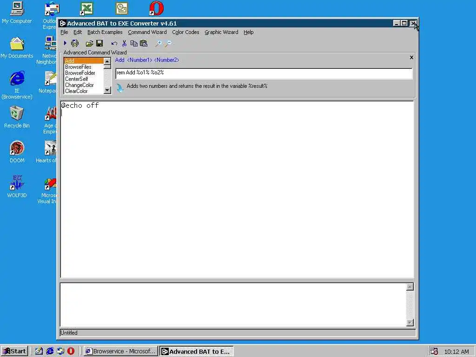This screenshot has width=476, height=357.
Task: Click inside the '@echo off' script editor
Action: (x=237, y=190)
